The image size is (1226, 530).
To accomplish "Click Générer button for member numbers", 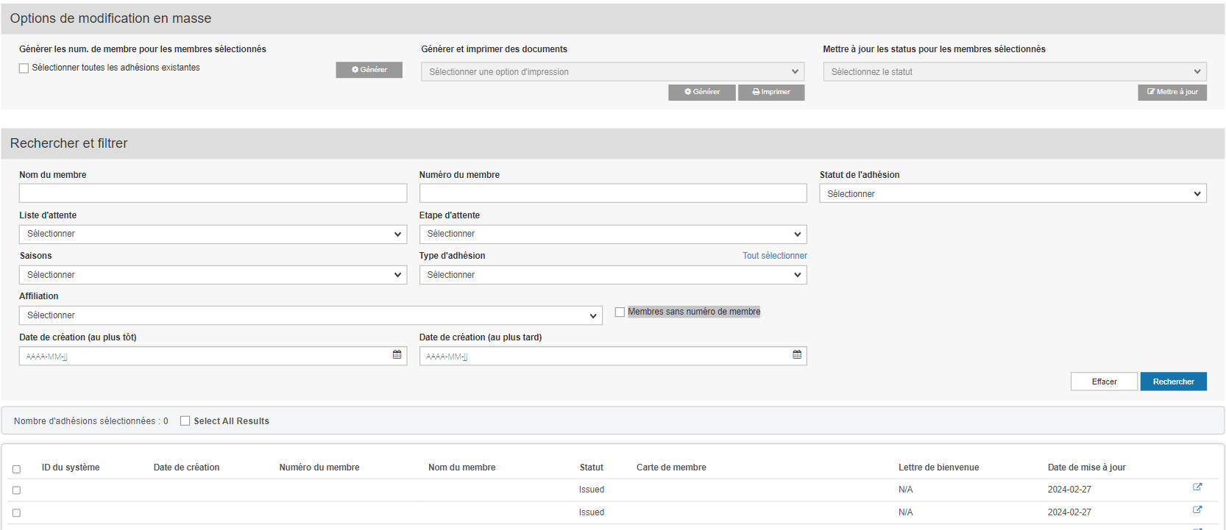I will (x=369, y=70).
